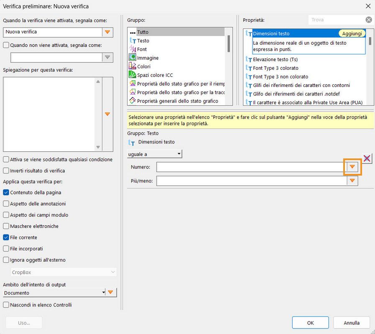This screenshot has height=334, width=375.
Task: Click the Font group icon
Action: [x=133, y=49]
